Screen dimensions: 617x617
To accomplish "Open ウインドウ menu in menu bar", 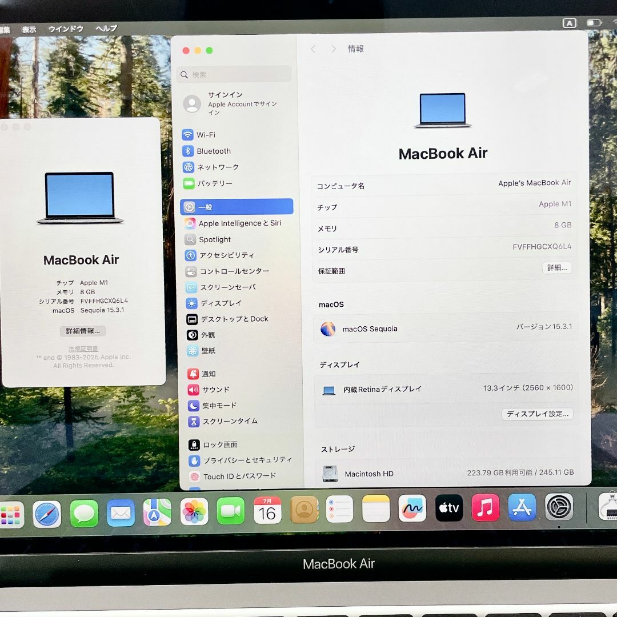I will (66, 29).
